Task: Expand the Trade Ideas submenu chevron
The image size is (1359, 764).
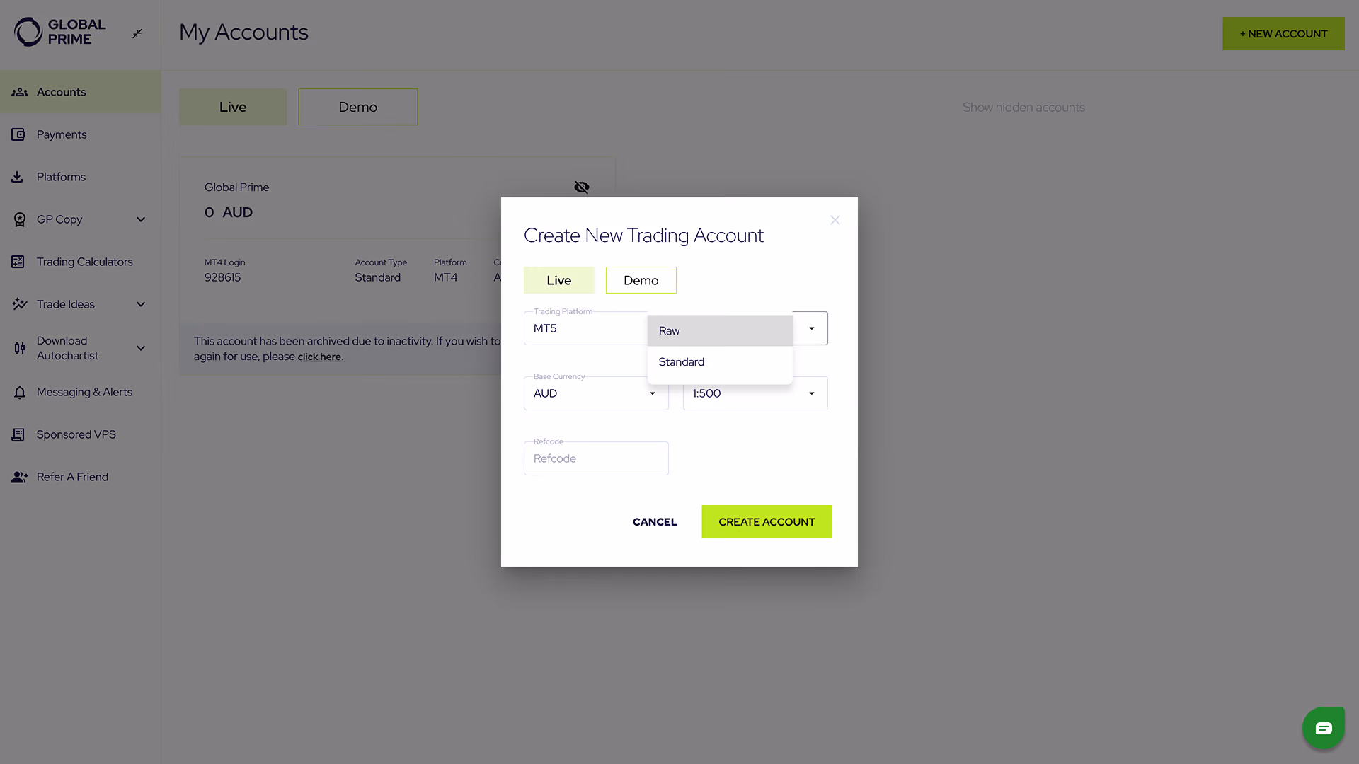Action: 141,304
